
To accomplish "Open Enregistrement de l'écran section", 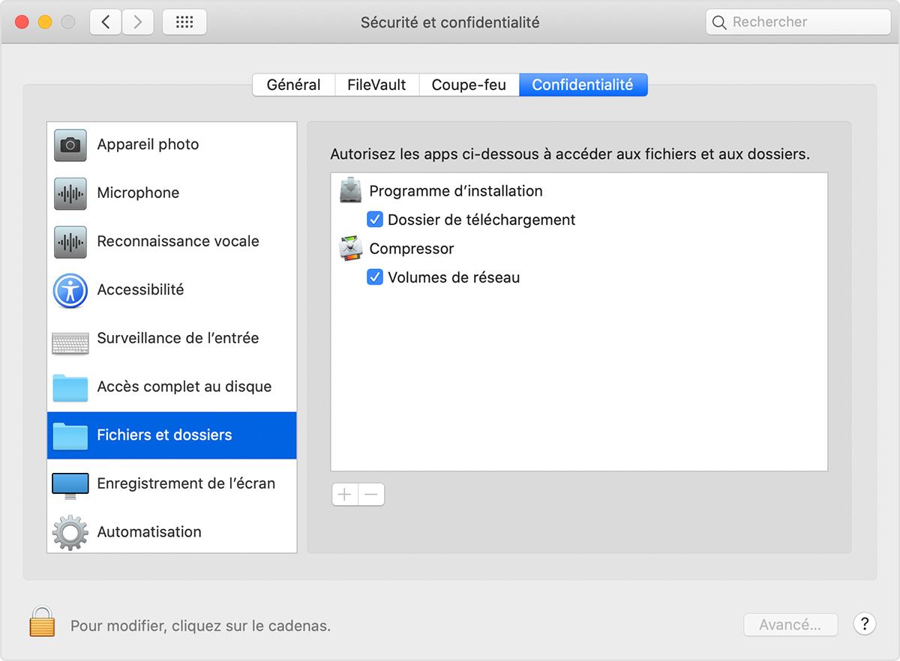I will pyautogui.click(x=70, y=483).
